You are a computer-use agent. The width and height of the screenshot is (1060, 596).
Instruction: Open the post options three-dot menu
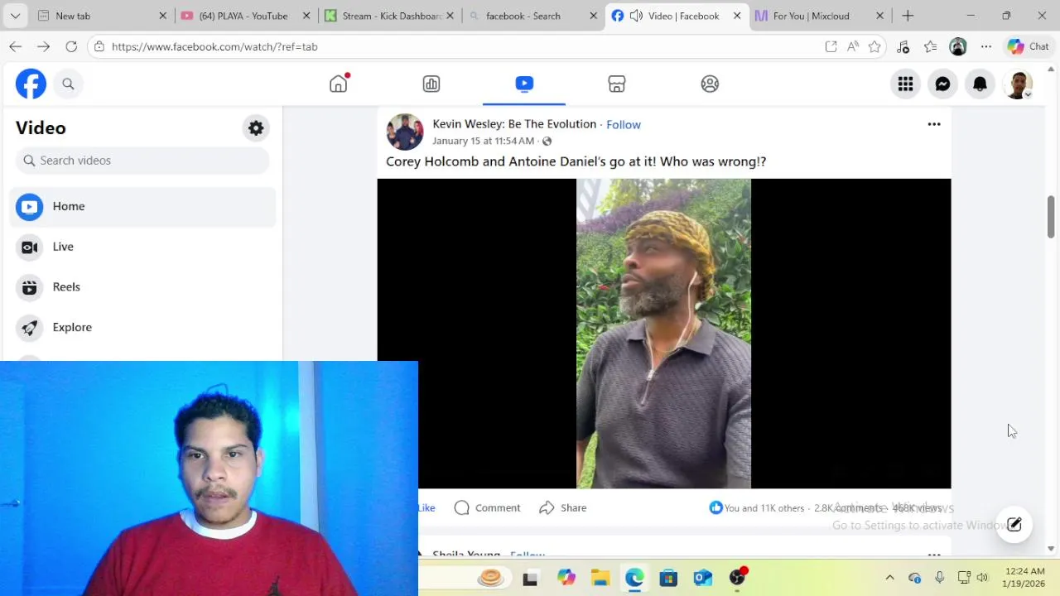tap(934, 124)
